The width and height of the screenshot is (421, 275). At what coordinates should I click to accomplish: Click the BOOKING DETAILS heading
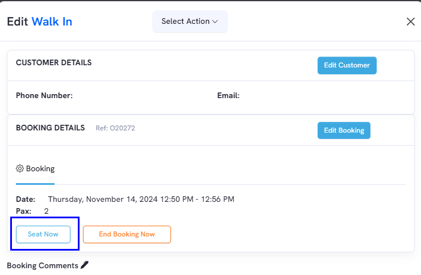(x=50, y=128)
